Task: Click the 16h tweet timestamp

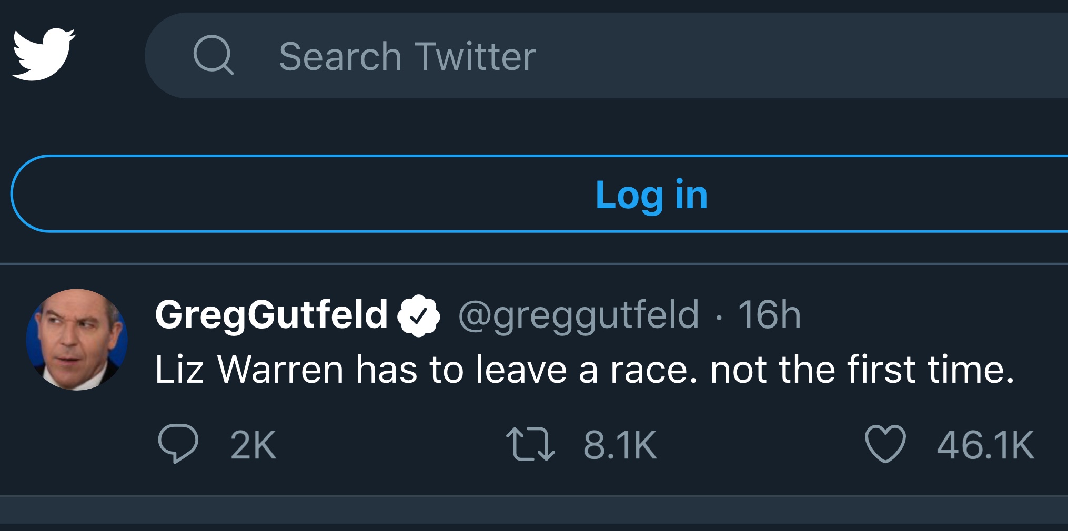Action: [x=769, y=315]
